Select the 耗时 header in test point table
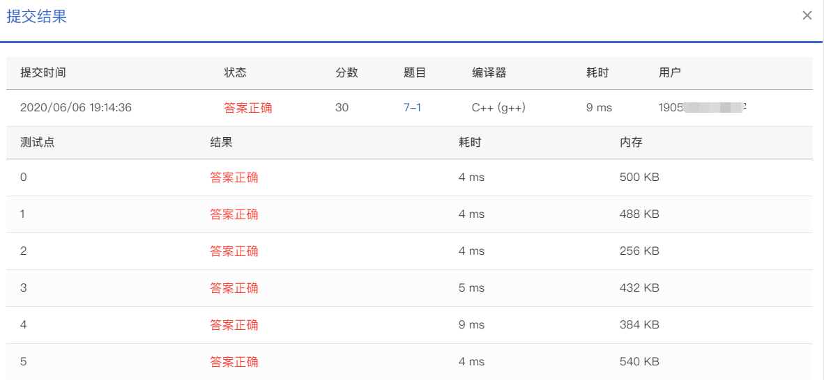Viewport: 824px width, 380px height. (x=470, y=142)
